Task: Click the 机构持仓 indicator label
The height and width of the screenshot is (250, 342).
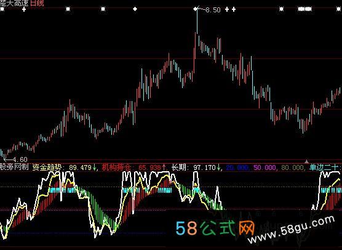Action: tap(116, 167)
